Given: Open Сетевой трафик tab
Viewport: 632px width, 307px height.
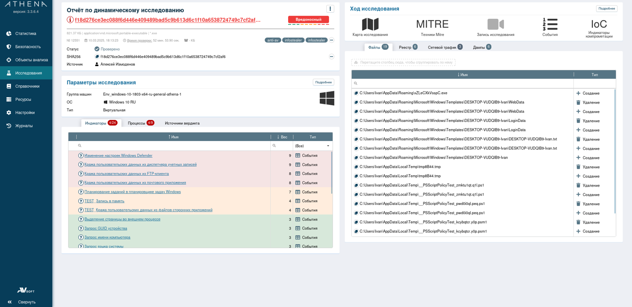Looking at the screenshot, I should (445, 47).
